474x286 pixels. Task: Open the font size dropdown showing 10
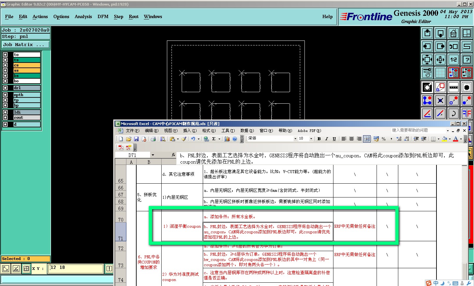311,139
